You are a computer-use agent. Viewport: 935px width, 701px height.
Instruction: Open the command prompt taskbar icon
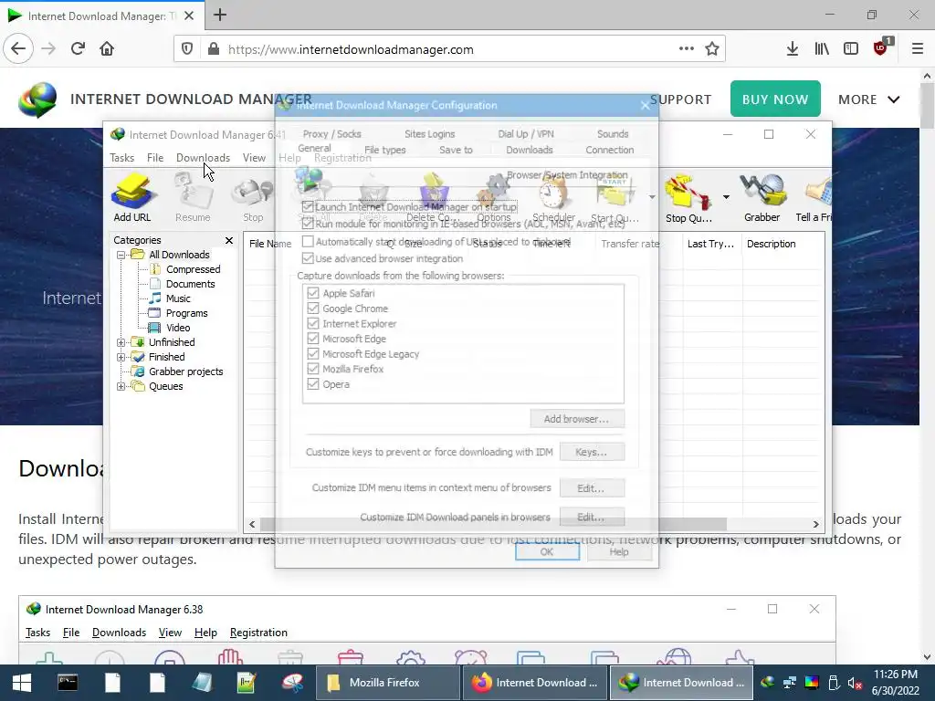pyautogui.click(x=68, y=683)
